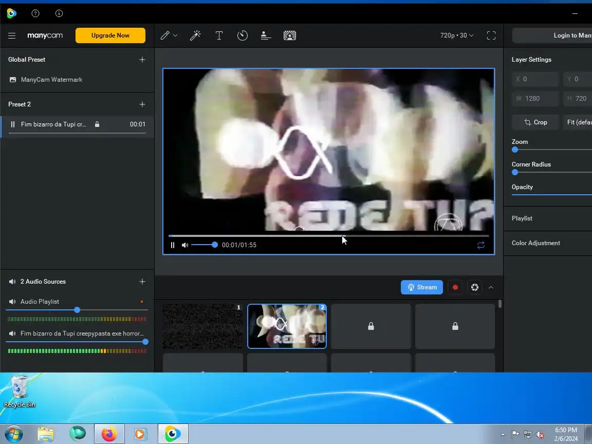Take a snapshot with shutter icon
This screenshot has height=444, width=592.
pyautogui.click(x=475, y=287)
